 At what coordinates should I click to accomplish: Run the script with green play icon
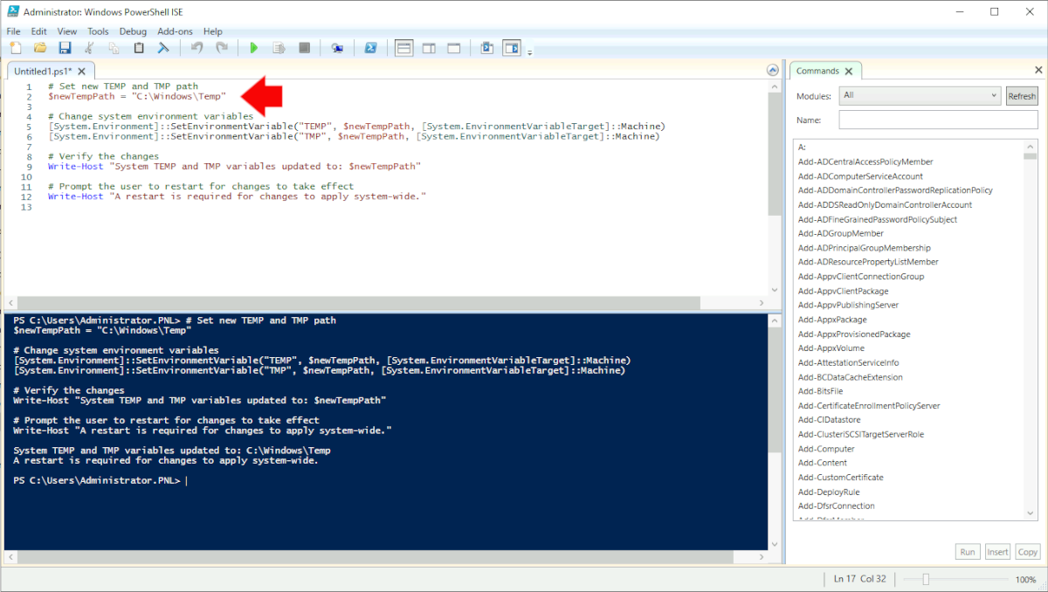coord(254,48)
